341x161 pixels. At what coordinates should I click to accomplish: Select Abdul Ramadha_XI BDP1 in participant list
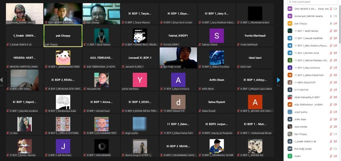coord(307,97)
